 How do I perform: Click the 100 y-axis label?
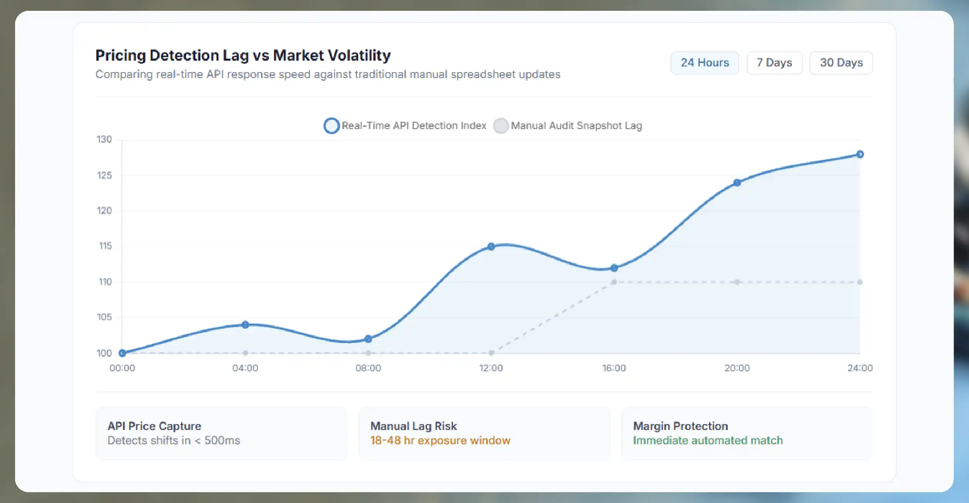pos(104,353)
